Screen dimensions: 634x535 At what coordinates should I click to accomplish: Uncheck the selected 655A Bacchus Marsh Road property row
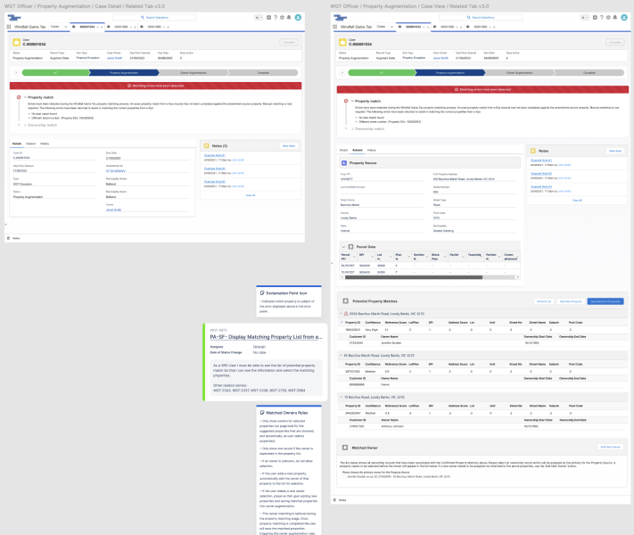pyautogui.click(x=342, y=322)
